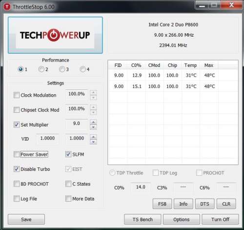Click the CLR button to clear max temps
This screenshot has width=244, height=230.
tap(226, 204)
